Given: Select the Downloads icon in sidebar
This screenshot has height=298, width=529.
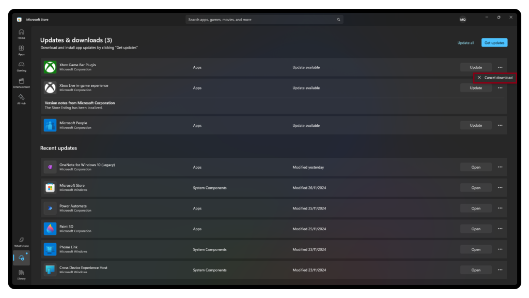Looking at the screenshot, I should click(22, 258).
